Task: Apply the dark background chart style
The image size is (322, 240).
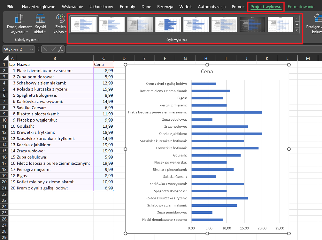Action: click(252, 25)
